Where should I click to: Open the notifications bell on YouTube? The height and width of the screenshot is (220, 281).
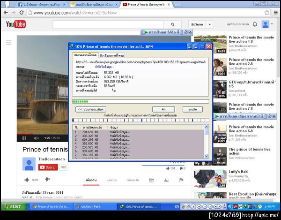click(255, 24)
